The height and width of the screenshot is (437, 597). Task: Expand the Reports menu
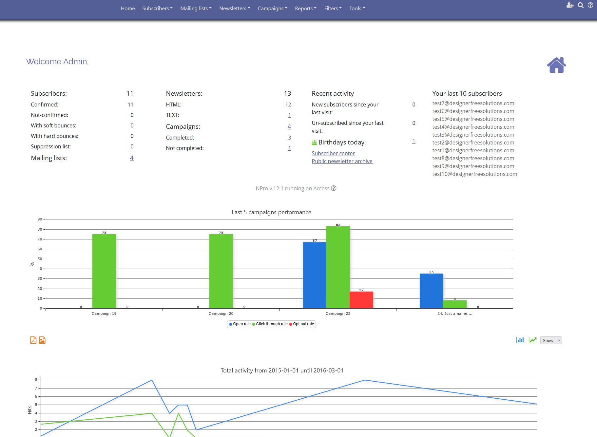(305, 8)
